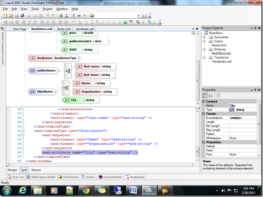
Task: Open Google Chrome from the taskbar
Action: coord(85,190)
